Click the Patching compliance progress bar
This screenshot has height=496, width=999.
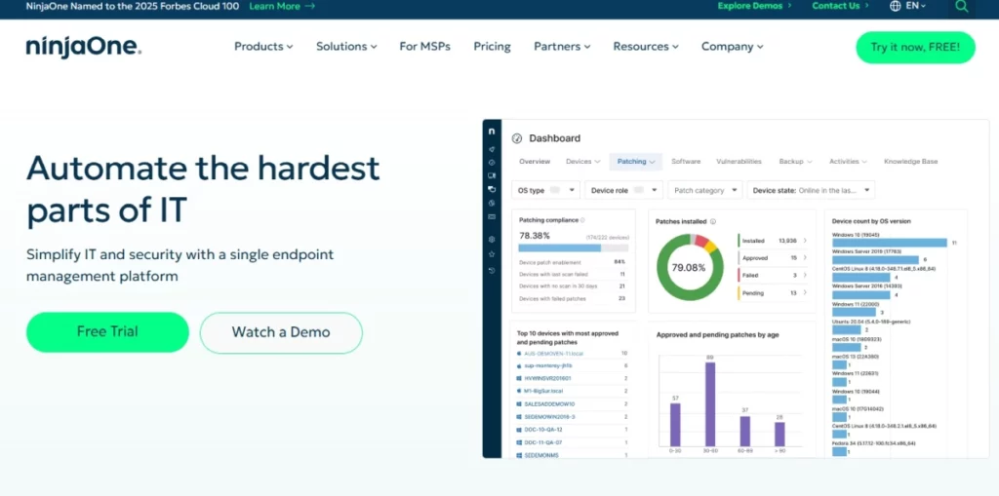[574, 248]
